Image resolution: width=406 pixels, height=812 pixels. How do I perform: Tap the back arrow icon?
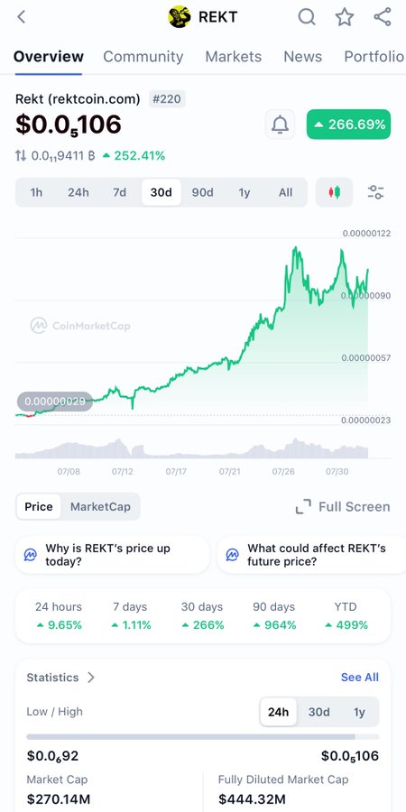tap(22, 17)
